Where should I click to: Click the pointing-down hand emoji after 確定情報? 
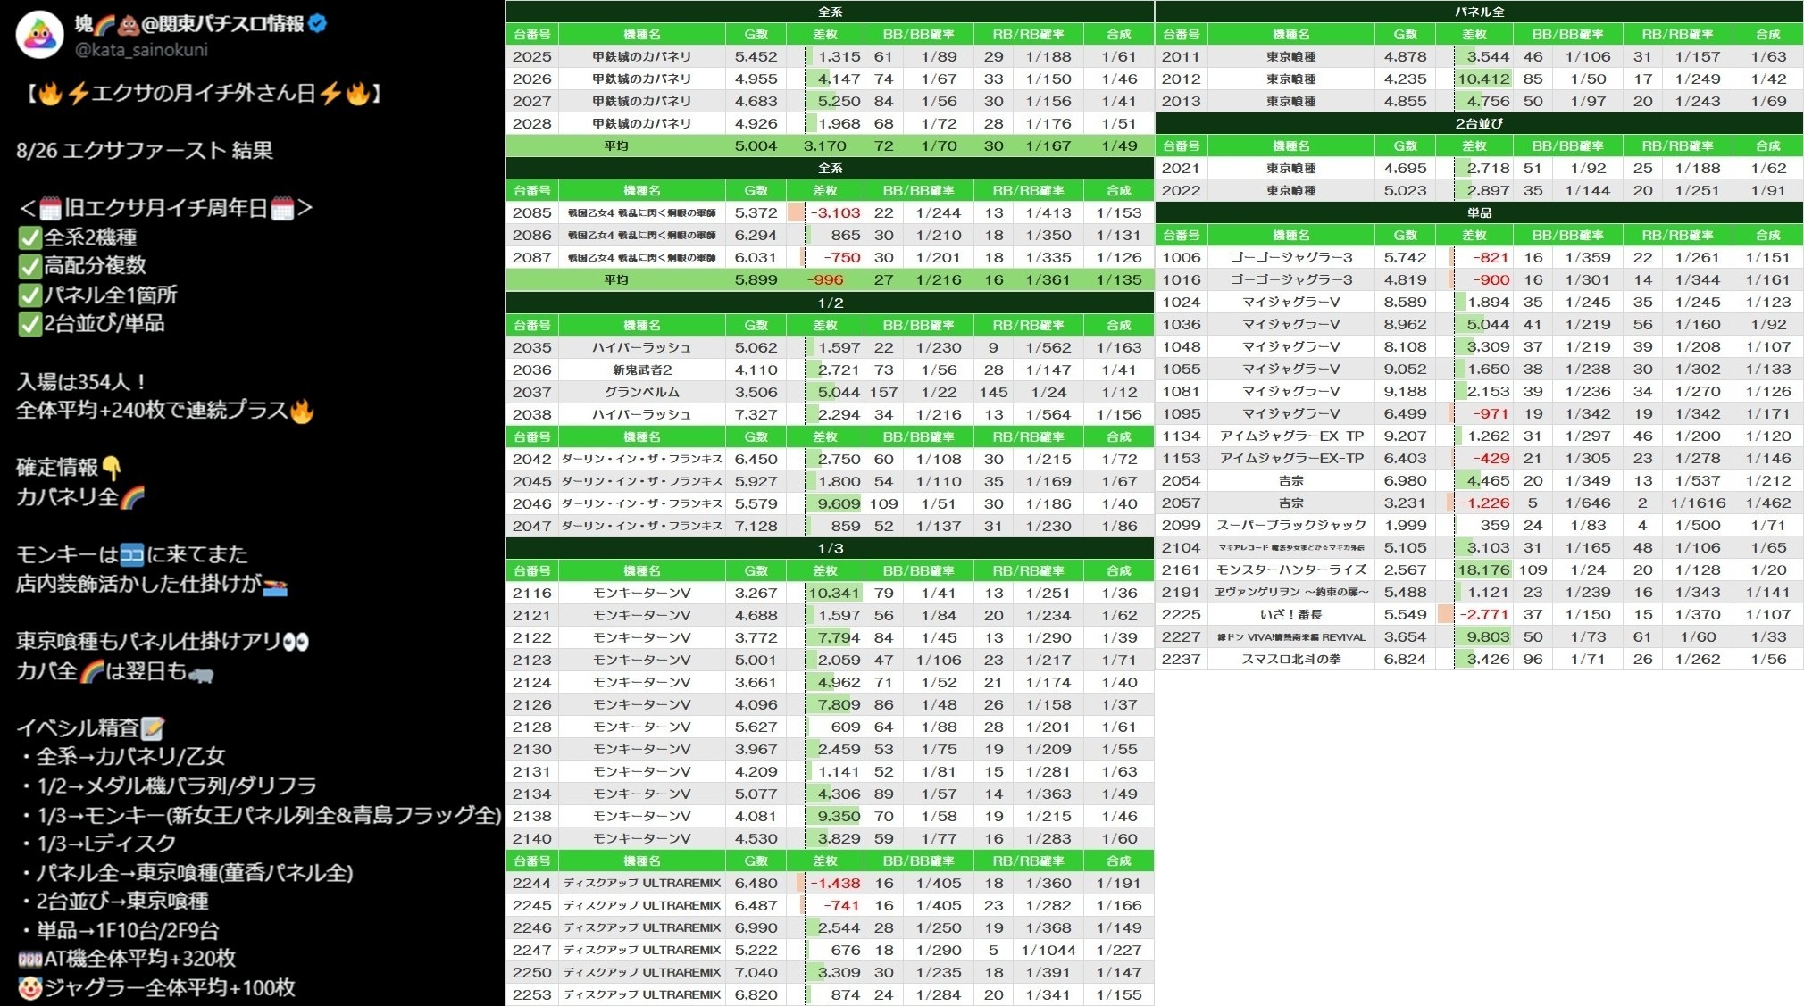click(x=112, y=468)
